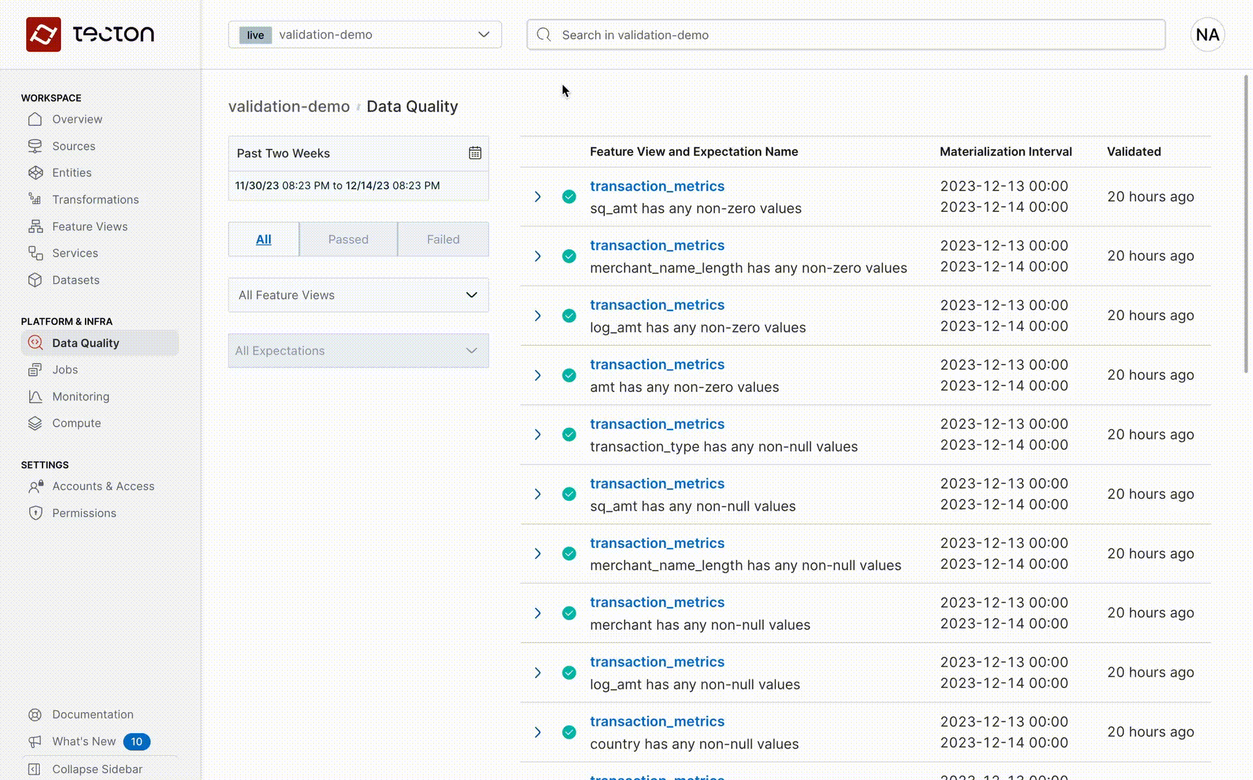
Task: Click the search field in validation-demo
Action: 846,35
